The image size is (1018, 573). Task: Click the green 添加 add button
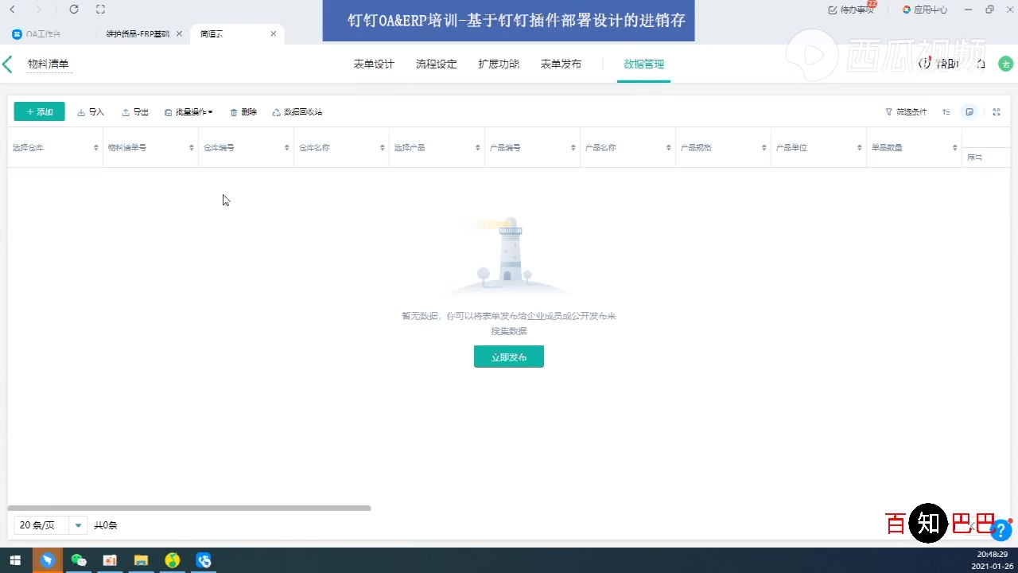click(x=38, y=111)
